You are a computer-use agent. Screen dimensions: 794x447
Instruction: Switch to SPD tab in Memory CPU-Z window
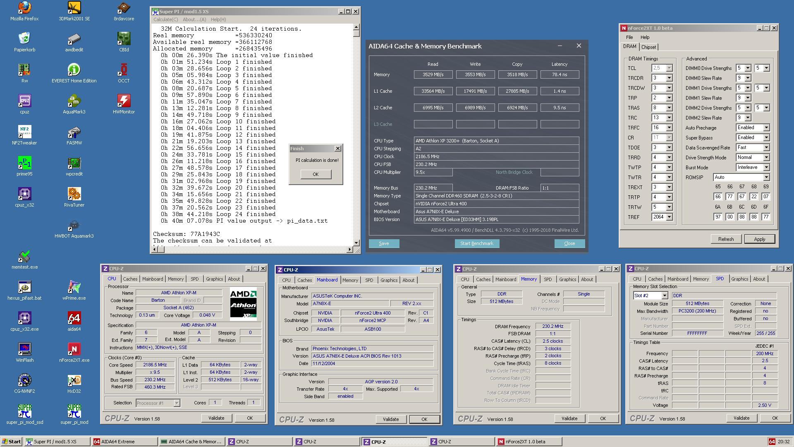pos(548,279)
